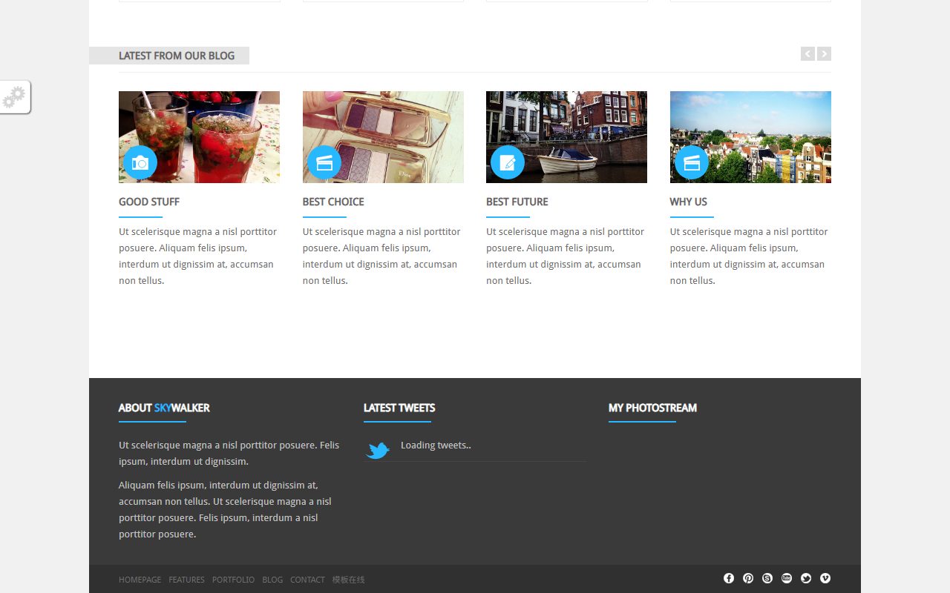Open Portfolio in the footer menu

(233, 580)
